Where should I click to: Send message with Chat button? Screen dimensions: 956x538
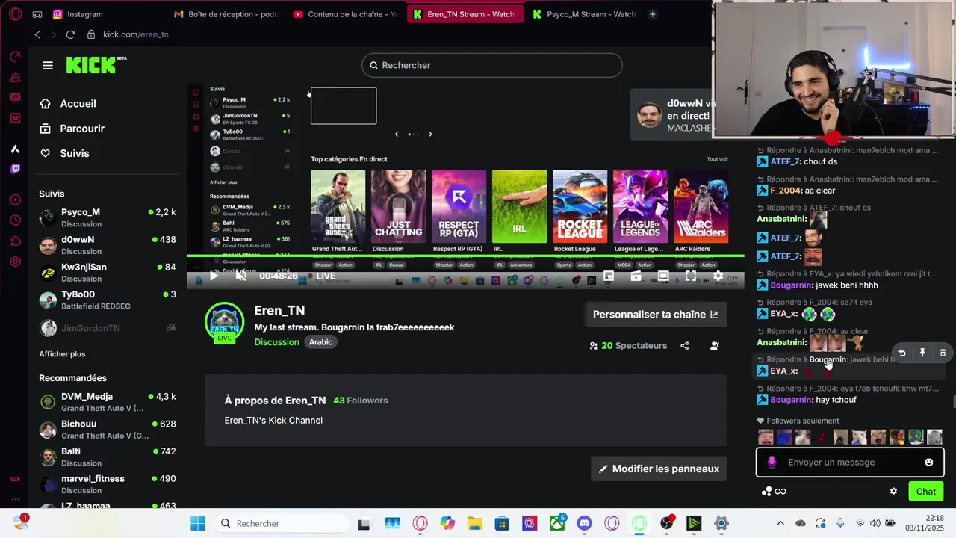click(926, 492)
